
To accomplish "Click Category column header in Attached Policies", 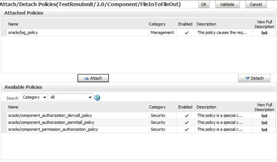I will 161,24.
